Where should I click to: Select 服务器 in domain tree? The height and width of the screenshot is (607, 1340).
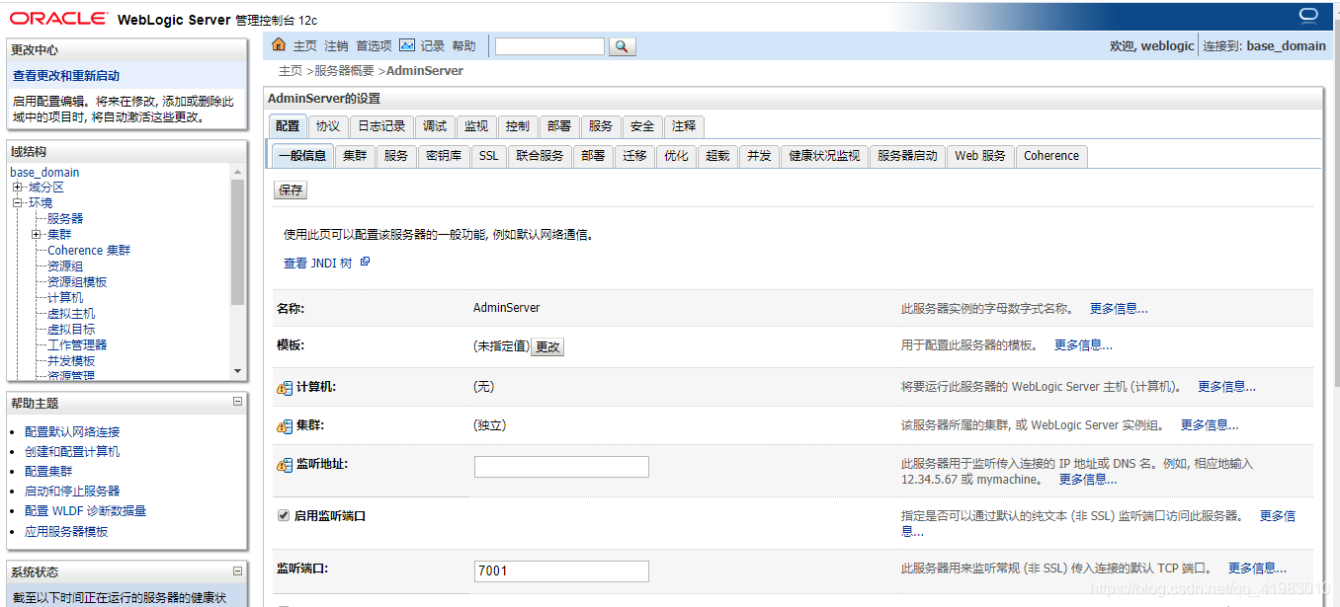click(x=65, y=219)
